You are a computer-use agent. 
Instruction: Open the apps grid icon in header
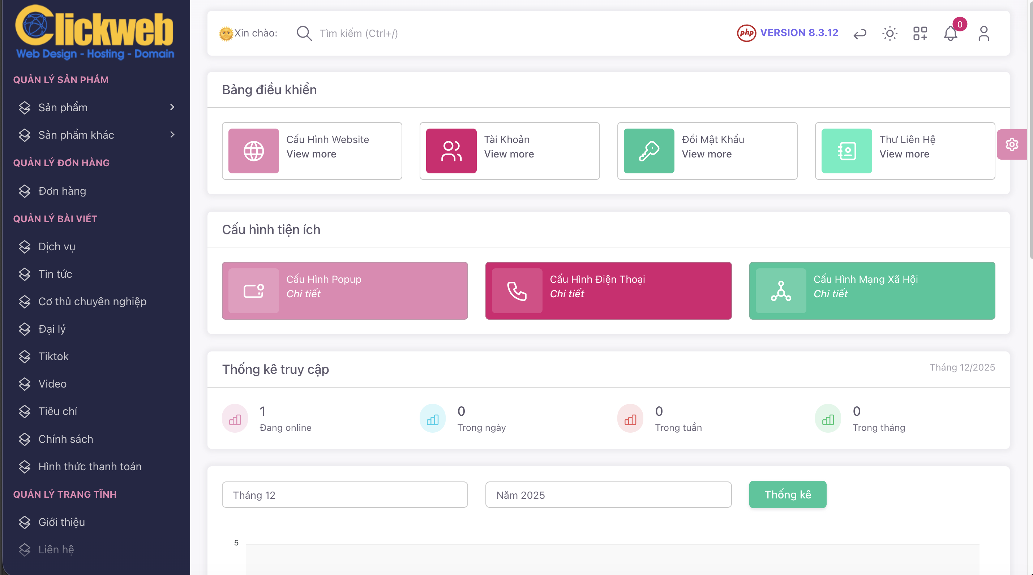[x=920, y=34]
